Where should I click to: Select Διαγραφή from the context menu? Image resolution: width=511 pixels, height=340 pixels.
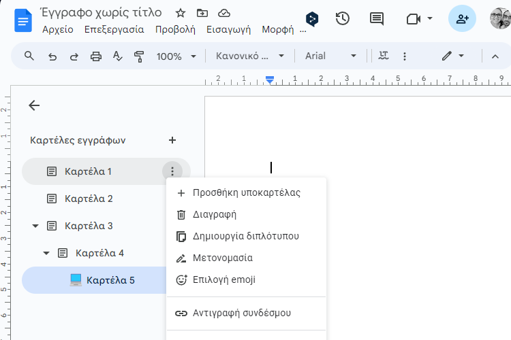(x=214, y=214)
